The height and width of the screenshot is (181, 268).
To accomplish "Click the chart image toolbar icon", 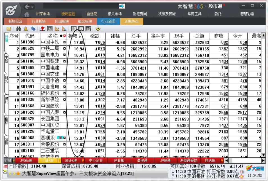I will (88, 29).
